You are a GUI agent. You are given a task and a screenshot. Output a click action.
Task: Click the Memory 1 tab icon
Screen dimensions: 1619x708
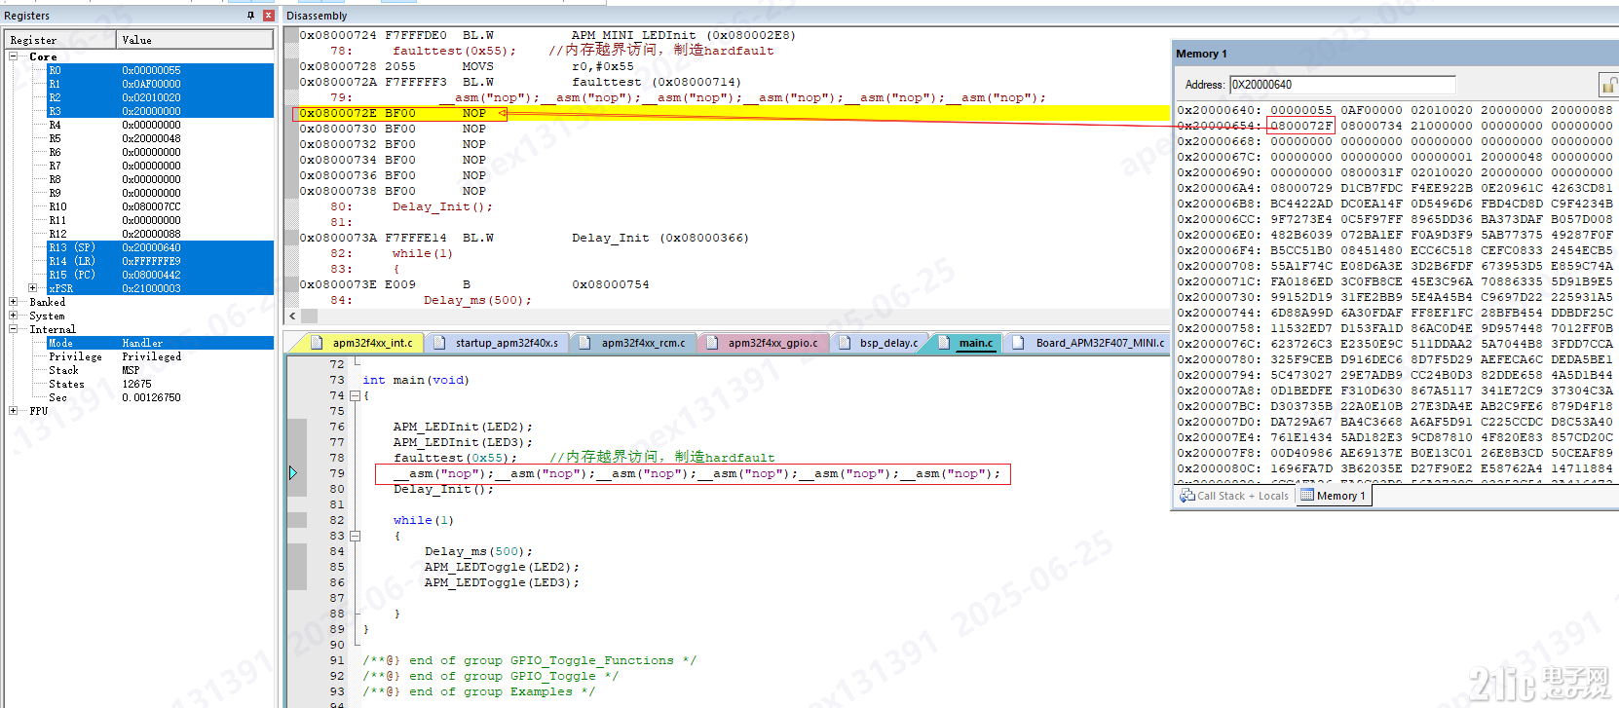1307,496
